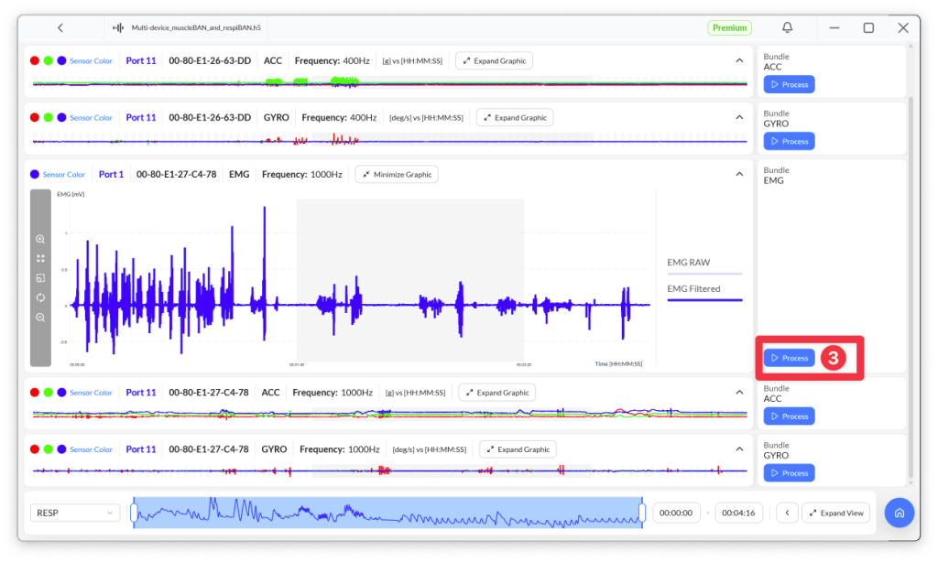This screenshot has height=562, width=938.
Task: Collapse the EMG Port 1 row chevron
Action: [739, 174]
